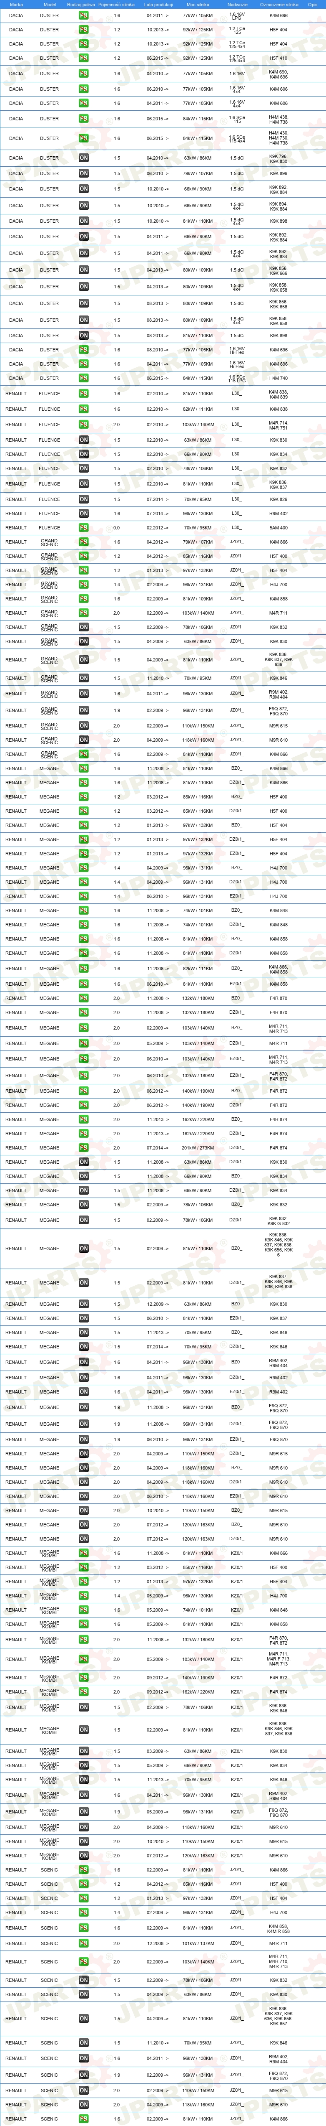
Task: Select the H5F 410 engine code cell
Action: (278, 58)
